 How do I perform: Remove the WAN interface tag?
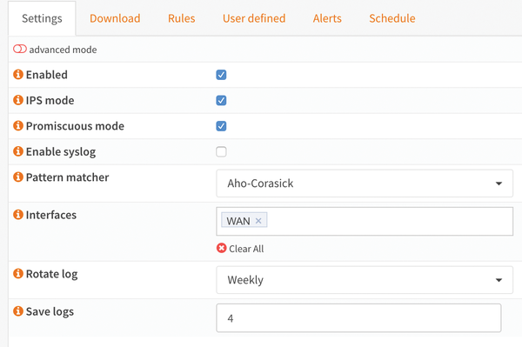coord(258,221)
